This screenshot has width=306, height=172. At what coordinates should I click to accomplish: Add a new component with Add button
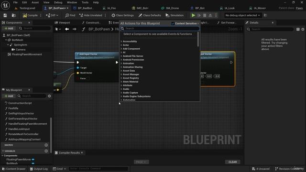click(9, 28)
